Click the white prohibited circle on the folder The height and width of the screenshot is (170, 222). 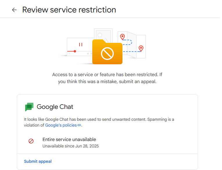pos(107,53)
